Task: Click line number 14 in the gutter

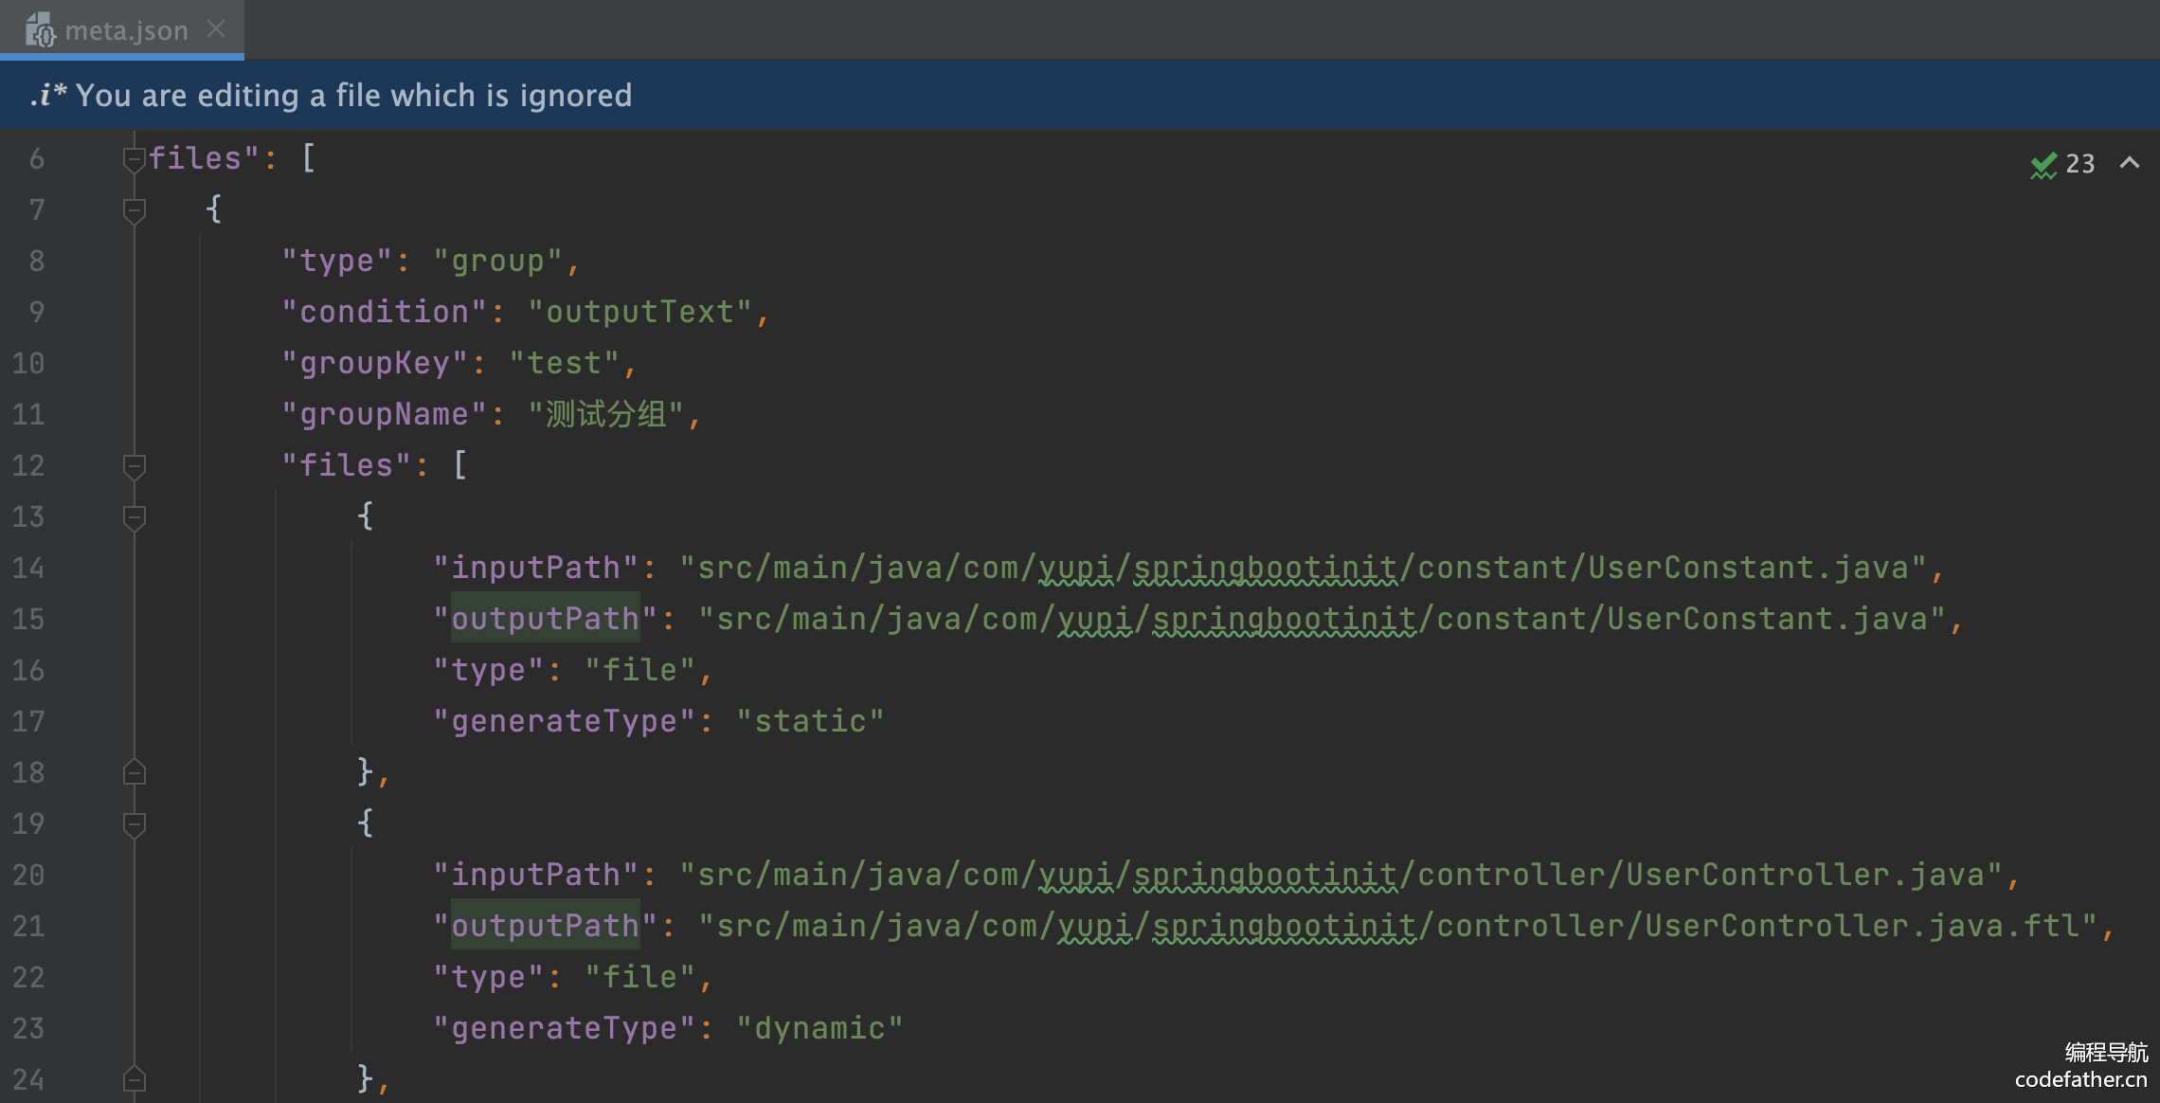Action: [x=28, y=568]
